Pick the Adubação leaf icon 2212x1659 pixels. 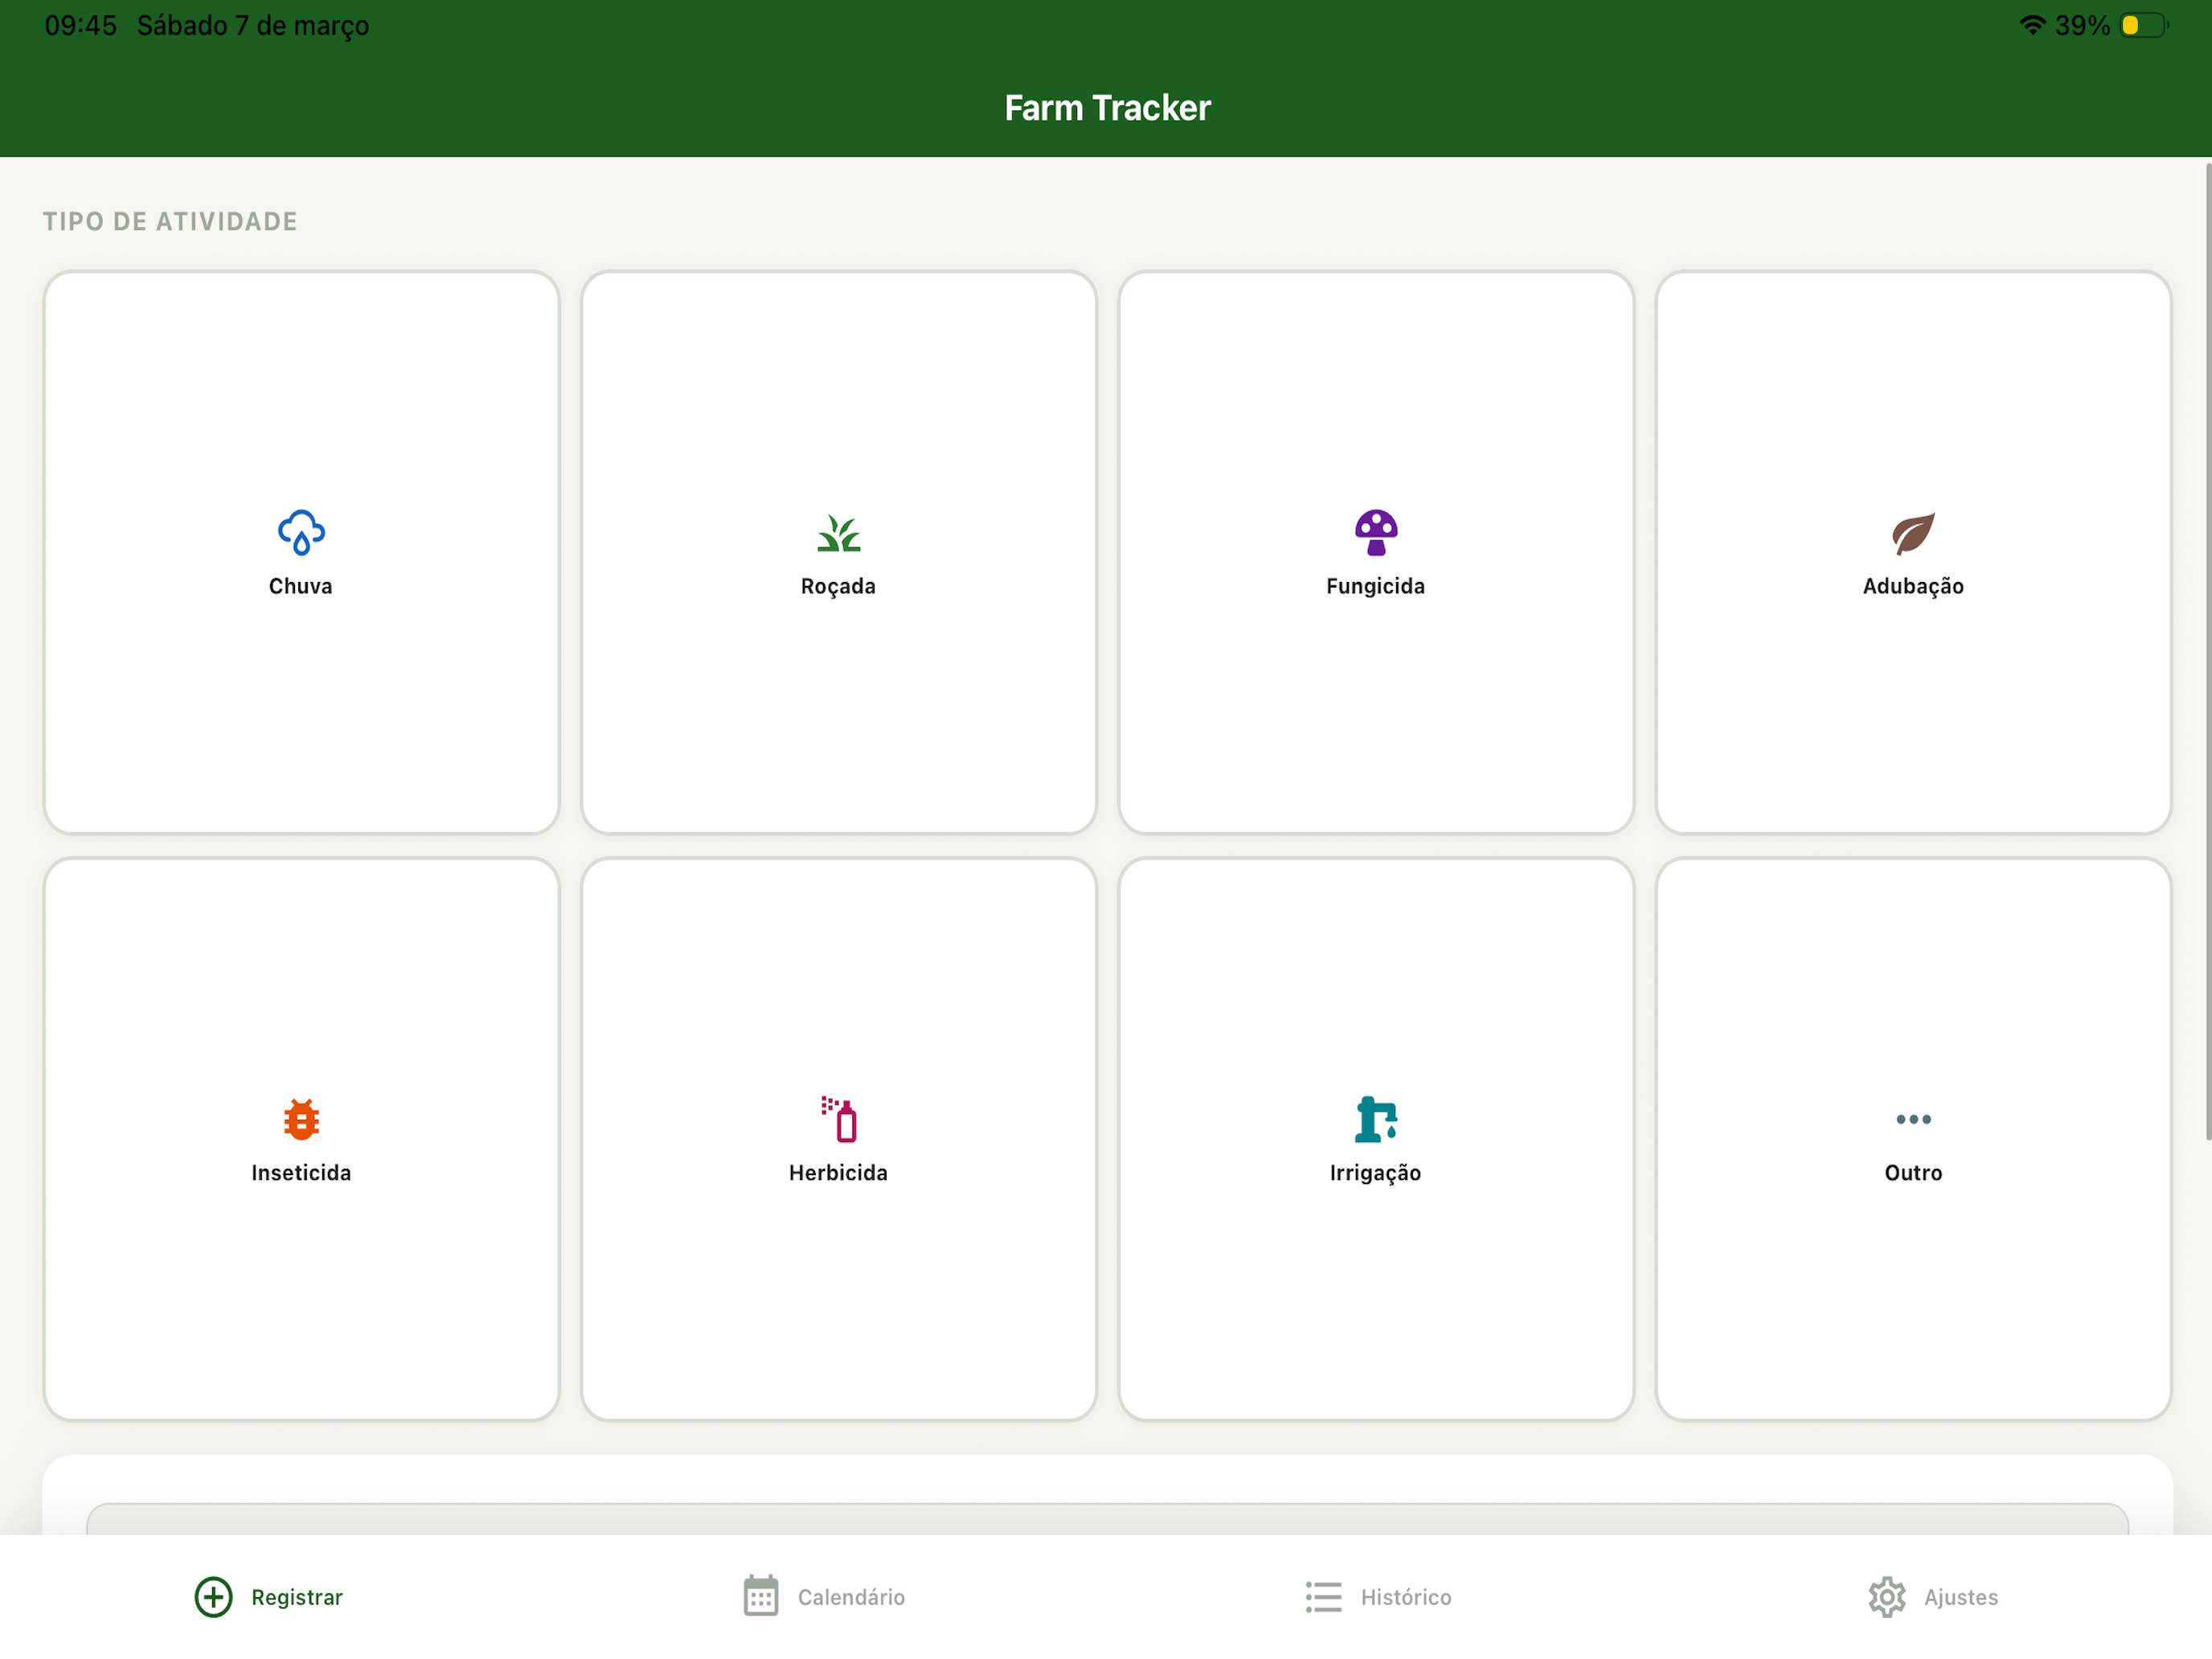(1913, 533)
